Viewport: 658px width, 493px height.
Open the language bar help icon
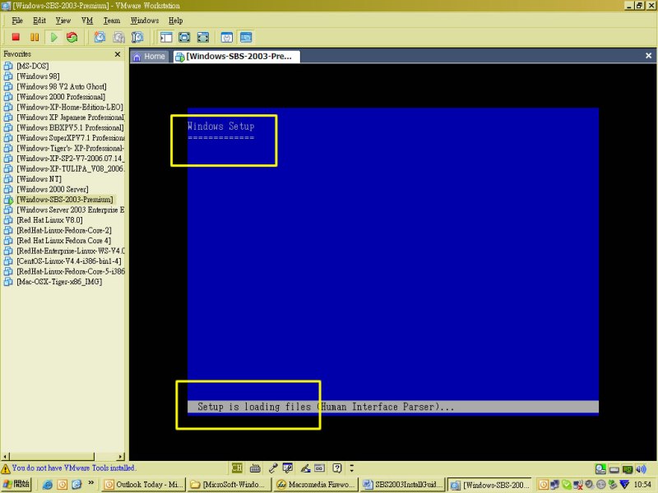click(x=337, y=468)
